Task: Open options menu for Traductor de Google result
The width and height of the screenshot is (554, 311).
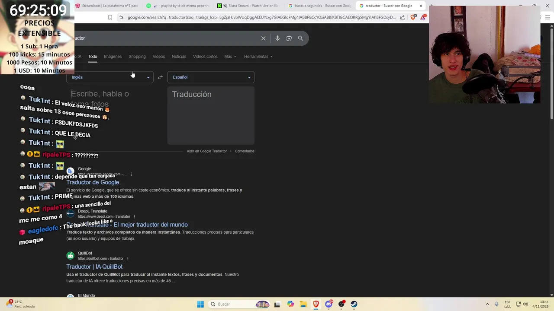Action: click(x=131, y=175)
